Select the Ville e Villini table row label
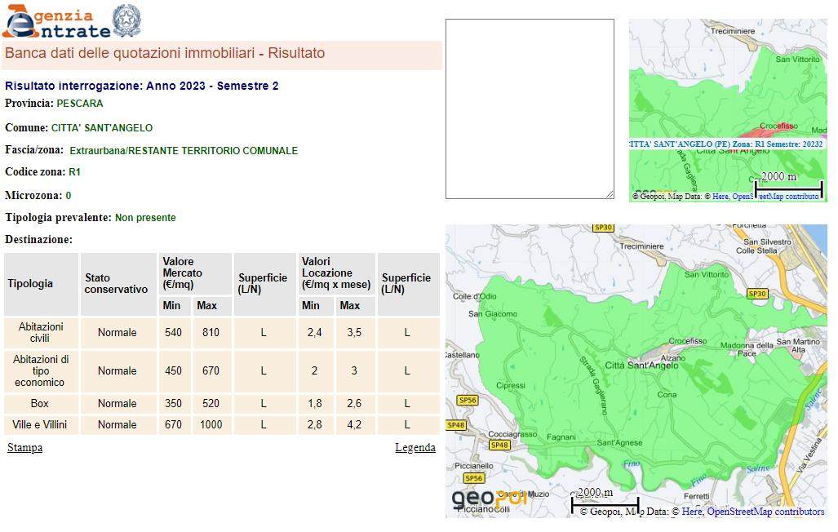 point(41,425)
